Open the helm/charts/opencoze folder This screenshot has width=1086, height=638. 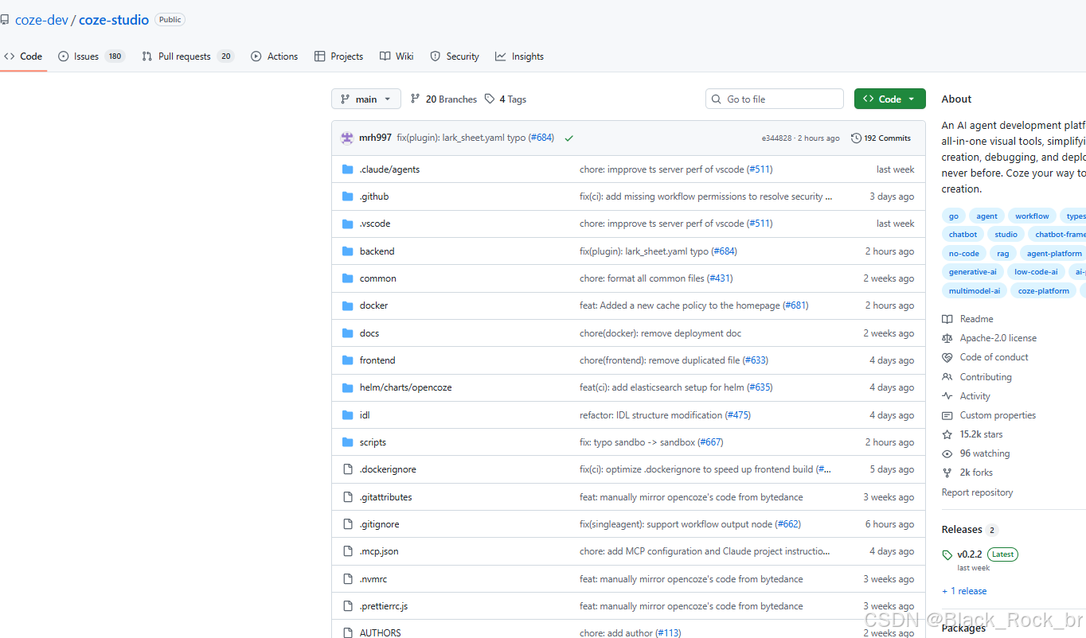tap(405, 387)
